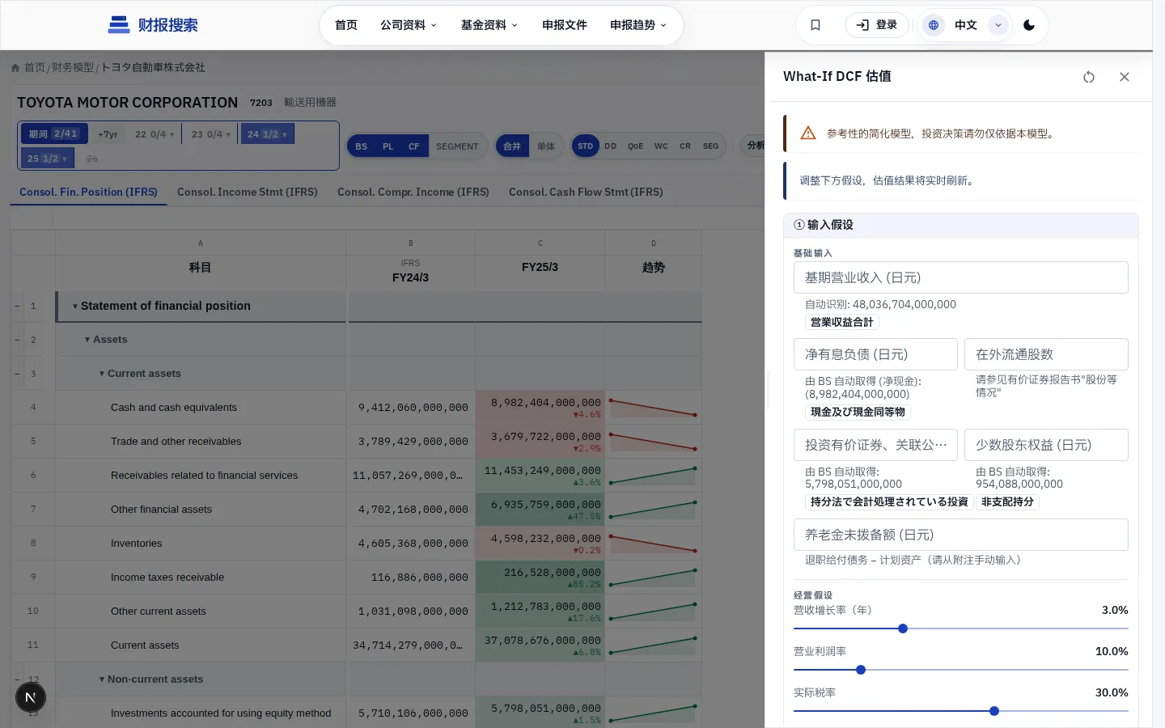This screenshot has width=1165, height=728.
Task: Click the 持分法で会計処理されている投資 tag
Action: pyautogui.click(x=890, y=502)
